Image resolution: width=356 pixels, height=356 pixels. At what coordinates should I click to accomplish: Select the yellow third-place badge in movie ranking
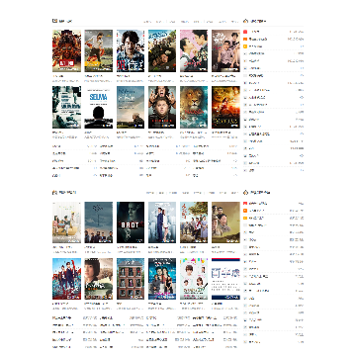pyautogui.click(x=245, y=46)
